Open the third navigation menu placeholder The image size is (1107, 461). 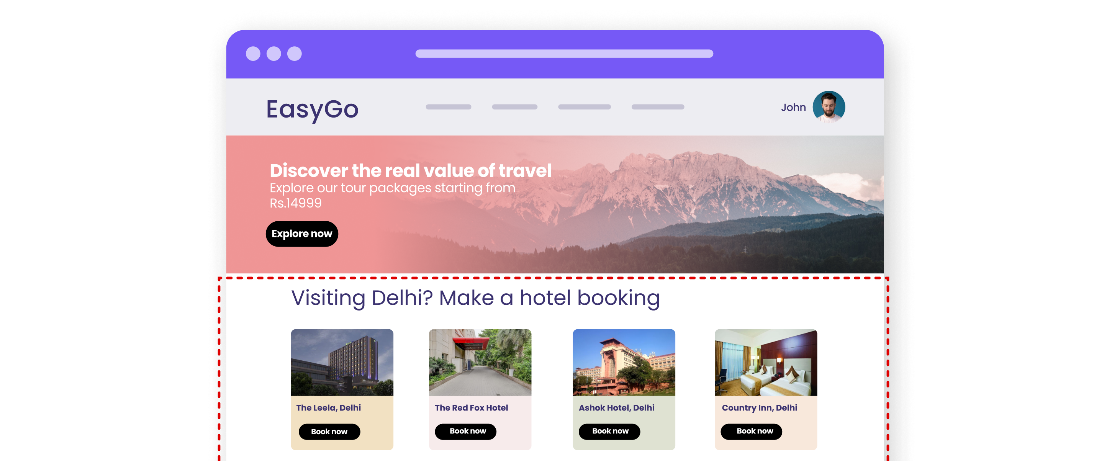(x=585, y=107)
